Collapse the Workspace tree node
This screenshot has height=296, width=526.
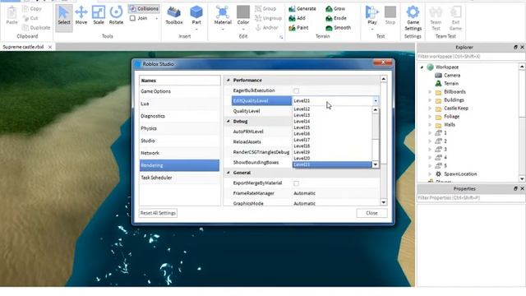(x=422, y=67)
